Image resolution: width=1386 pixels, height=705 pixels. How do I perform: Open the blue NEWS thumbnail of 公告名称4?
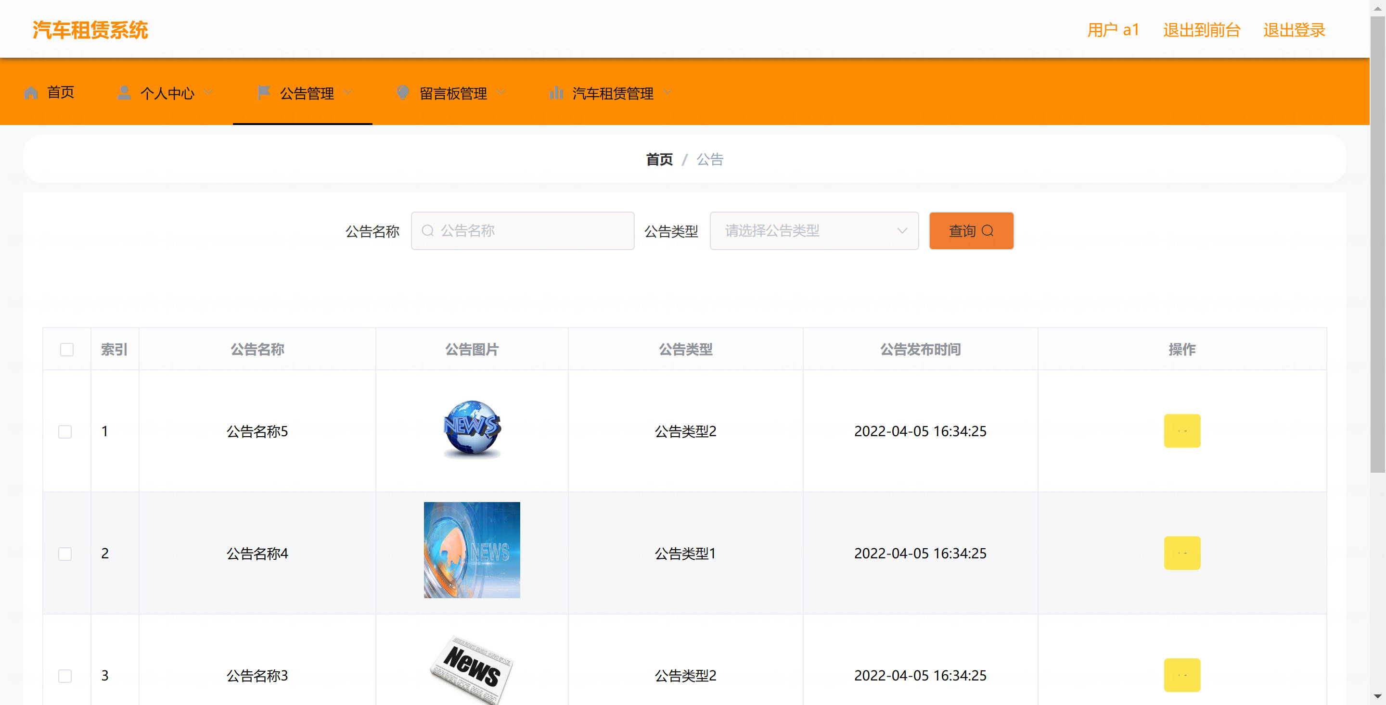472,550
